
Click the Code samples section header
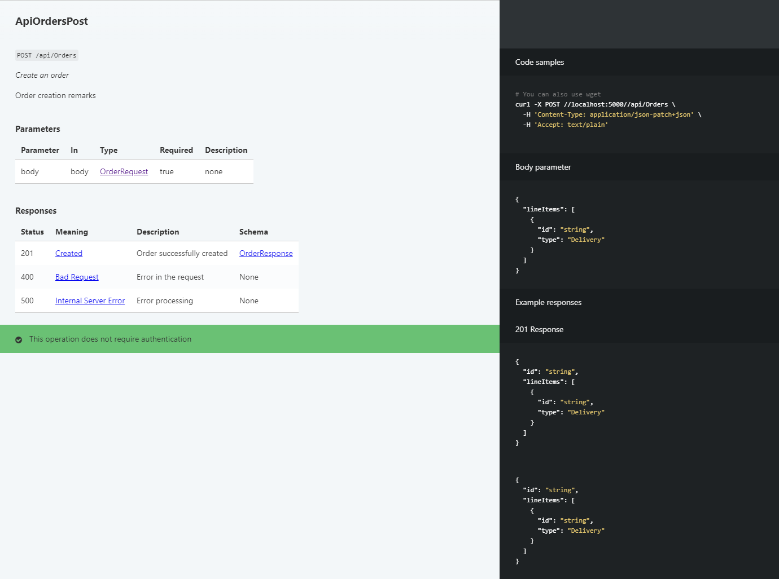[x=539, y=62]
